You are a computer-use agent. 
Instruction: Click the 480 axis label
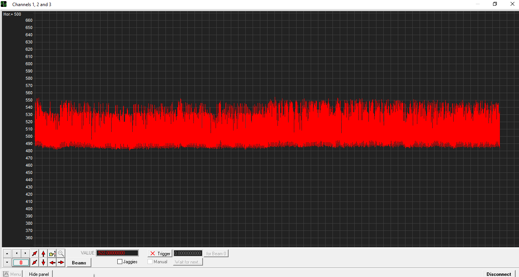(29, 151)
